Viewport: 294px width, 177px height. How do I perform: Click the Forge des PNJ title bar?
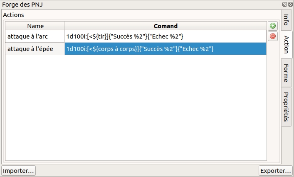[x=125, y=5]
